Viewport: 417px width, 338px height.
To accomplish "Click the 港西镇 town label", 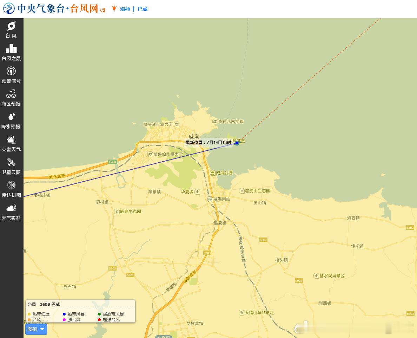I will pos(353,218).
